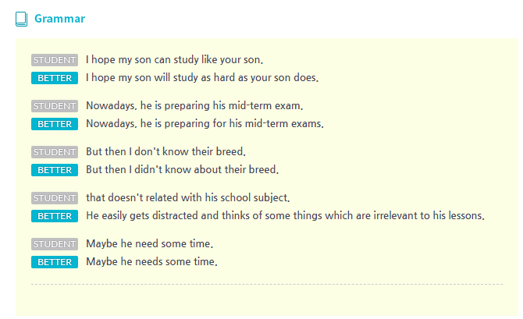Click the sentence 'But then I don't know their breed'
The image size is (523, 319).
[165, 151]
